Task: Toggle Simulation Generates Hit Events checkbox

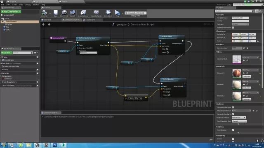Action: coord(233,107)
